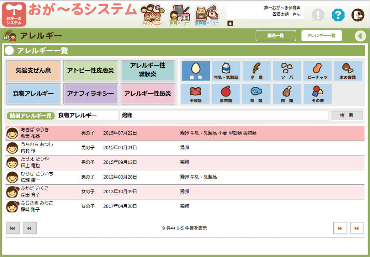Select the ピーナッツ peanut allergen icon
The height and width of the screenshot is (257, 370).
point(317,71)
